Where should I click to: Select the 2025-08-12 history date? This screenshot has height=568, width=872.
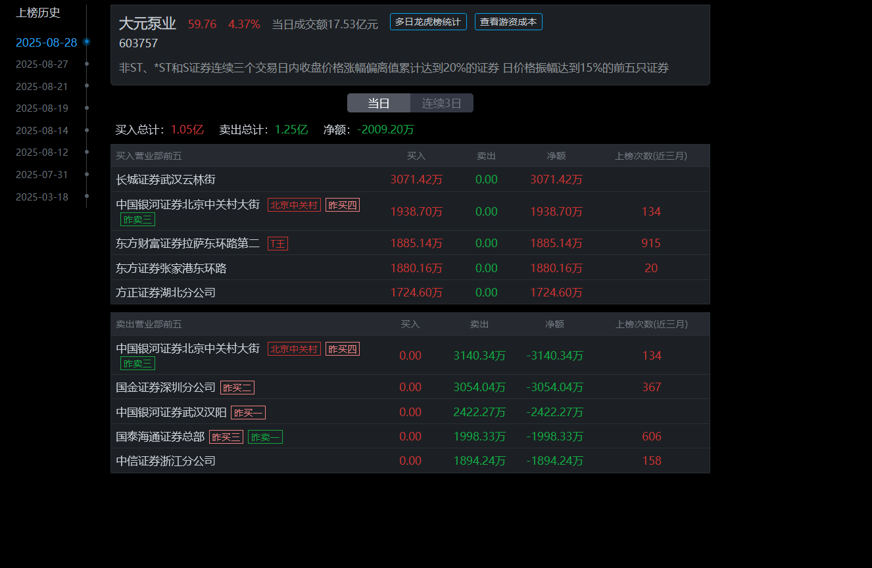(x=42, y=153)
